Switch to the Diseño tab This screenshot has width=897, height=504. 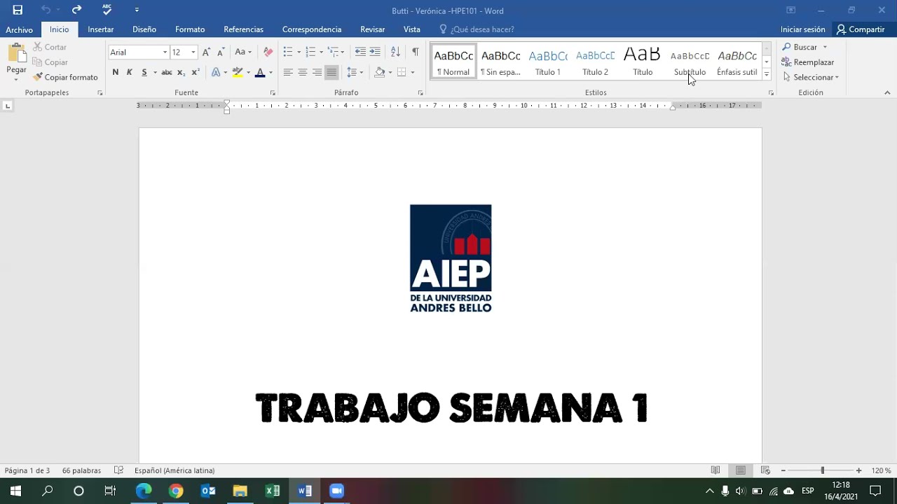coord(144,29)
